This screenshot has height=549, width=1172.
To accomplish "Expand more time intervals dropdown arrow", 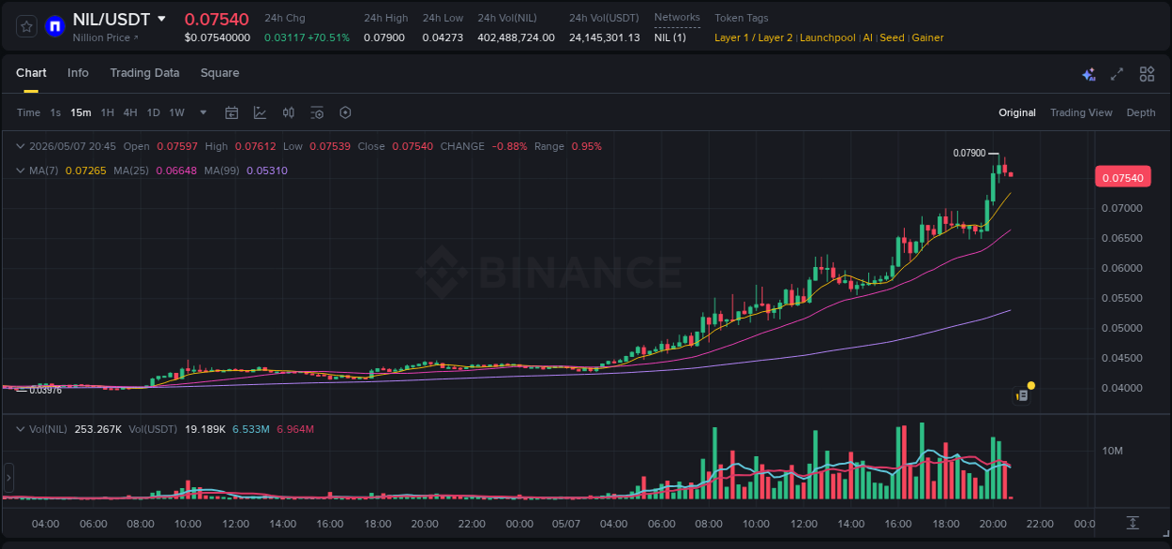I will (x=203, y=112).
